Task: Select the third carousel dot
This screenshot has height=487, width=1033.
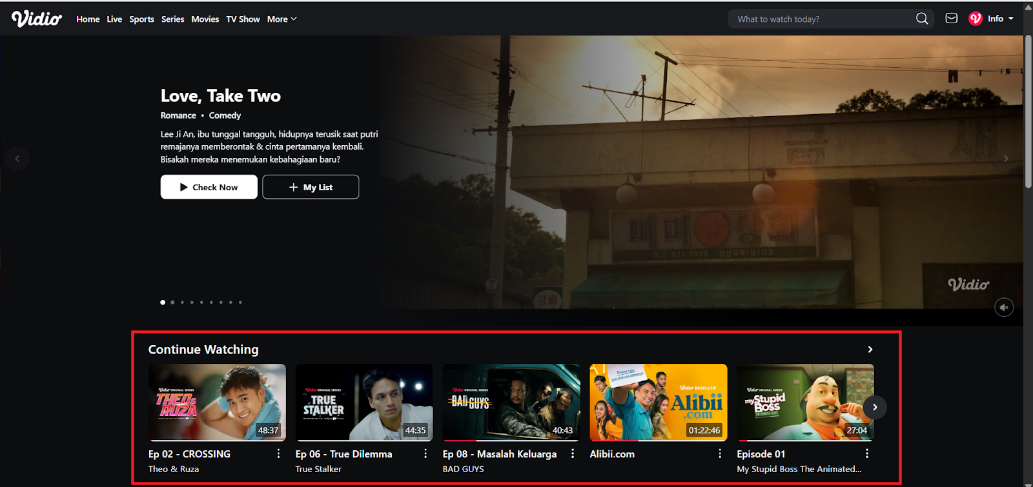Action: coord(182,303)
